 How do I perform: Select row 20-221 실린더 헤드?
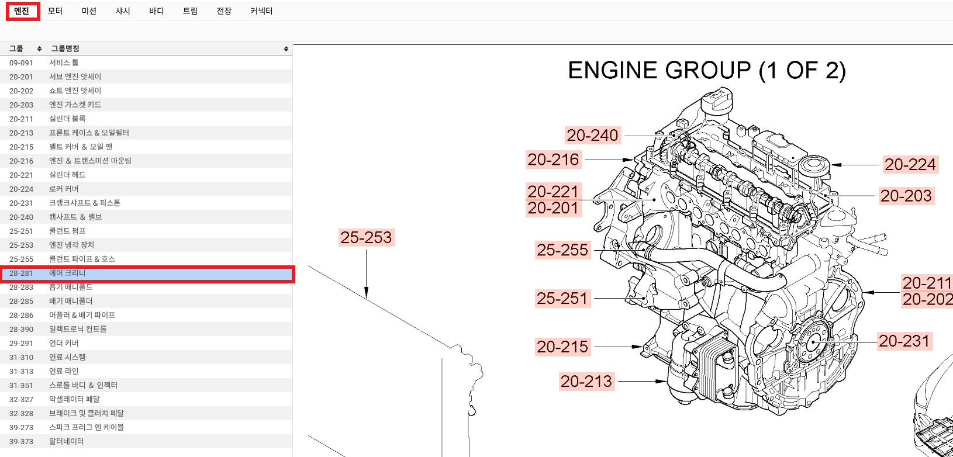(146, 175)
